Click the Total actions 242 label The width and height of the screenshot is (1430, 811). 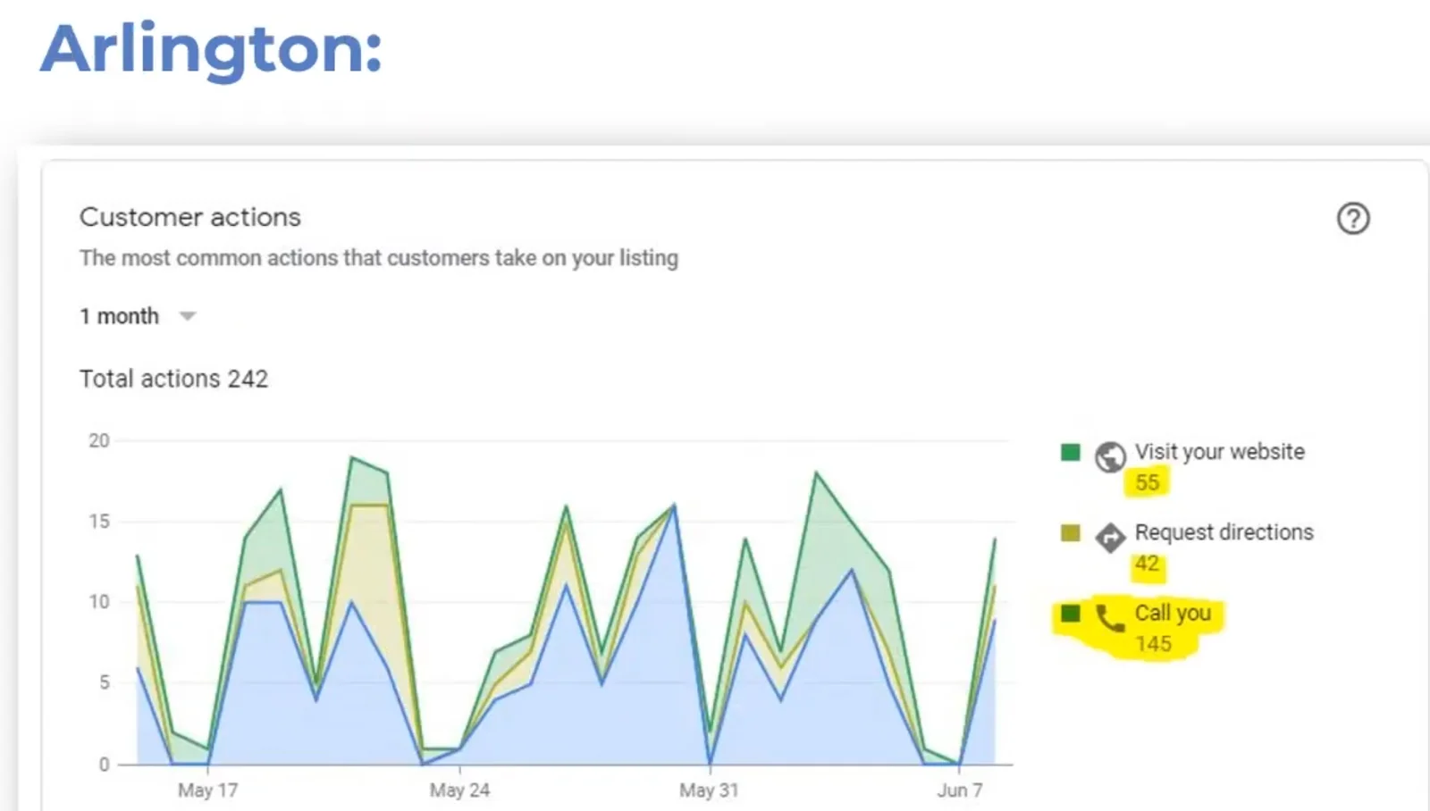(174, 378)
